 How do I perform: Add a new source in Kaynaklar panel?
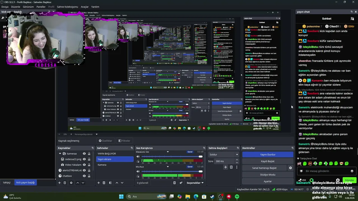(59, 183)
